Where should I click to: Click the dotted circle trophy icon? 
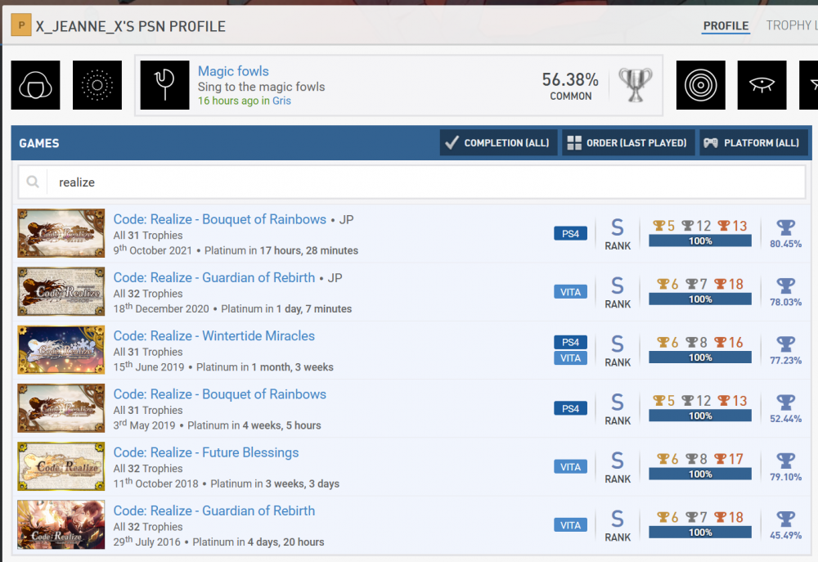[x=97, y=85]
